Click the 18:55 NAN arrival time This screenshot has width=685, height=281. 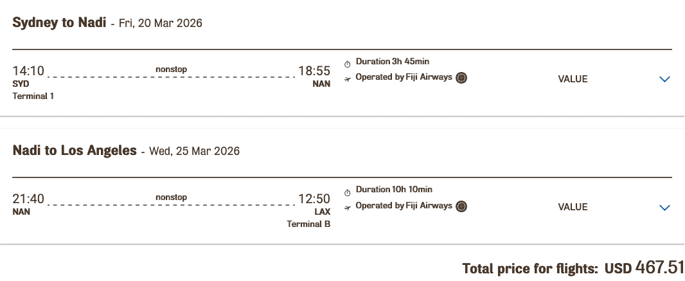coord(314,71)
